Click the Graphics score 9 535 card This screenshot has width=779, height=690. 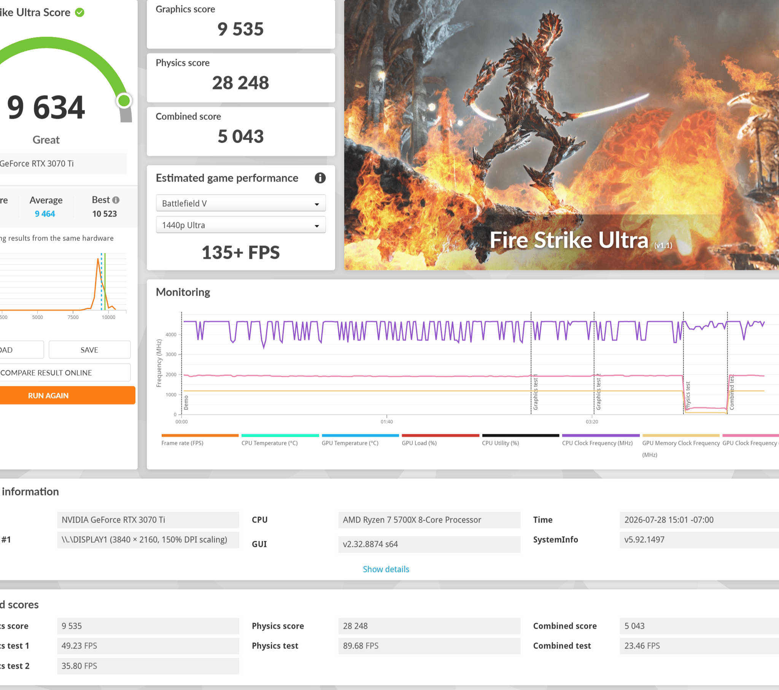tap(240, 24)
